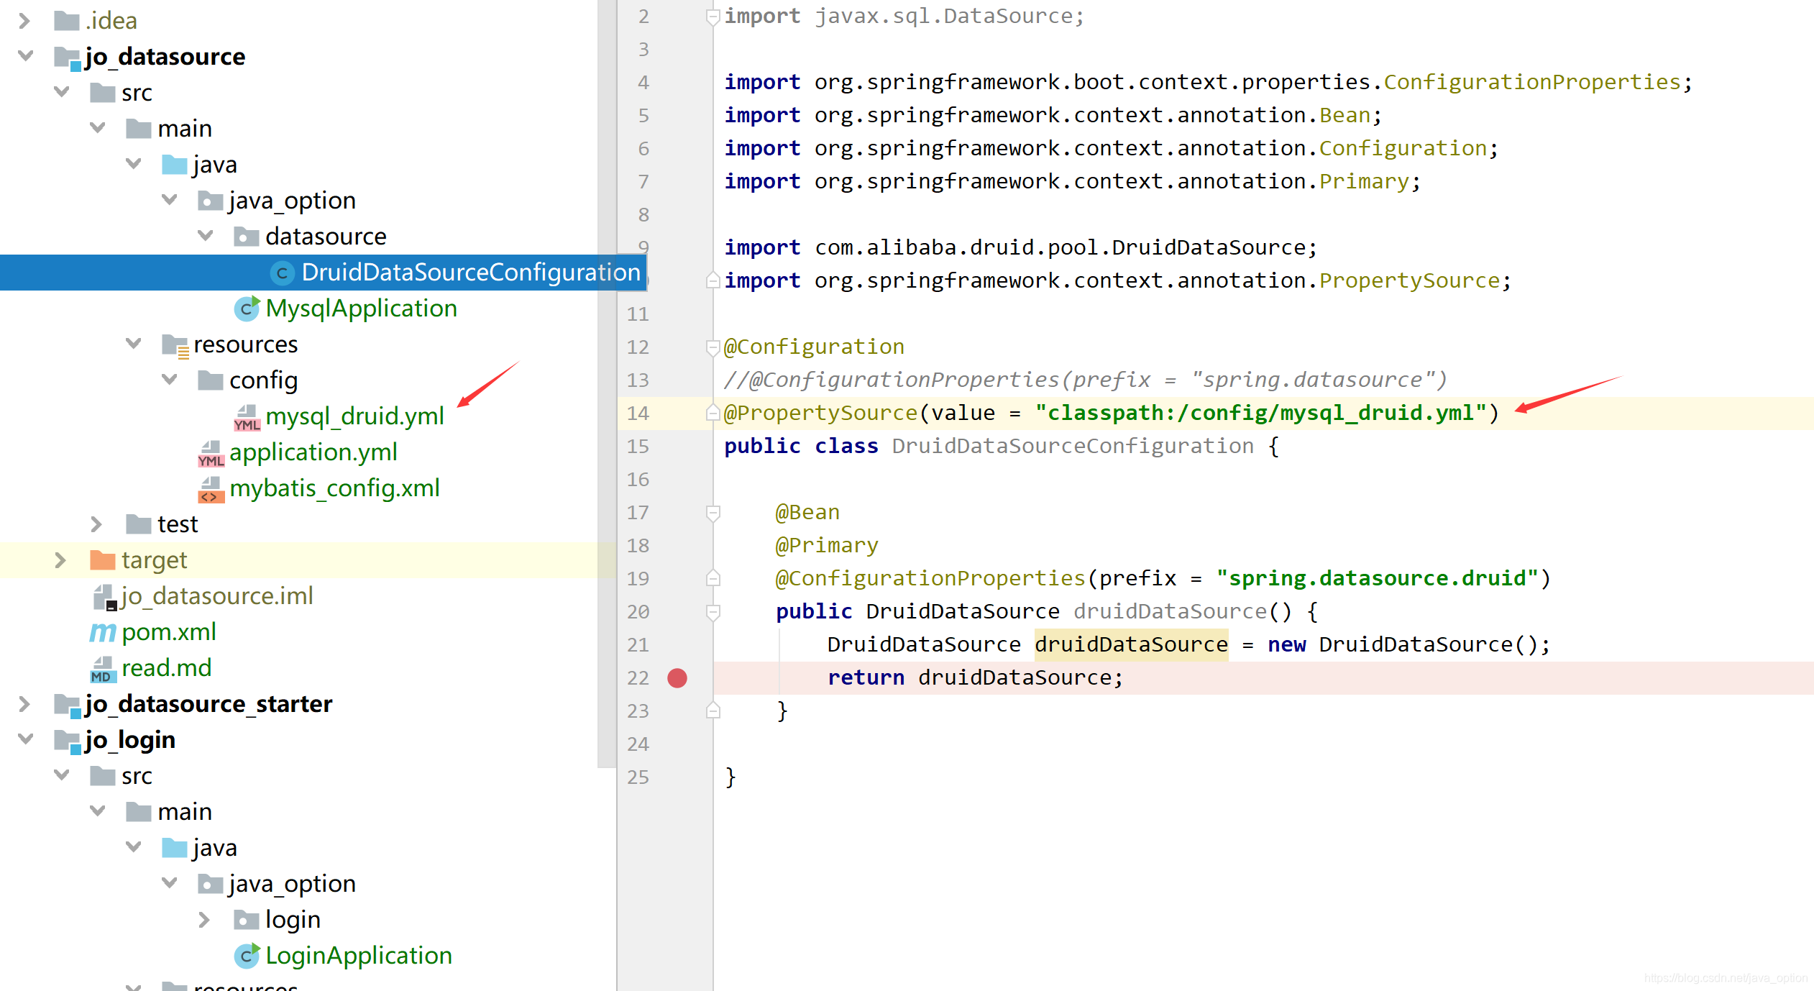This screenshot has width=1814, height=991.
Task: Click the test folder icon
Action: click(x=139, y=524)
